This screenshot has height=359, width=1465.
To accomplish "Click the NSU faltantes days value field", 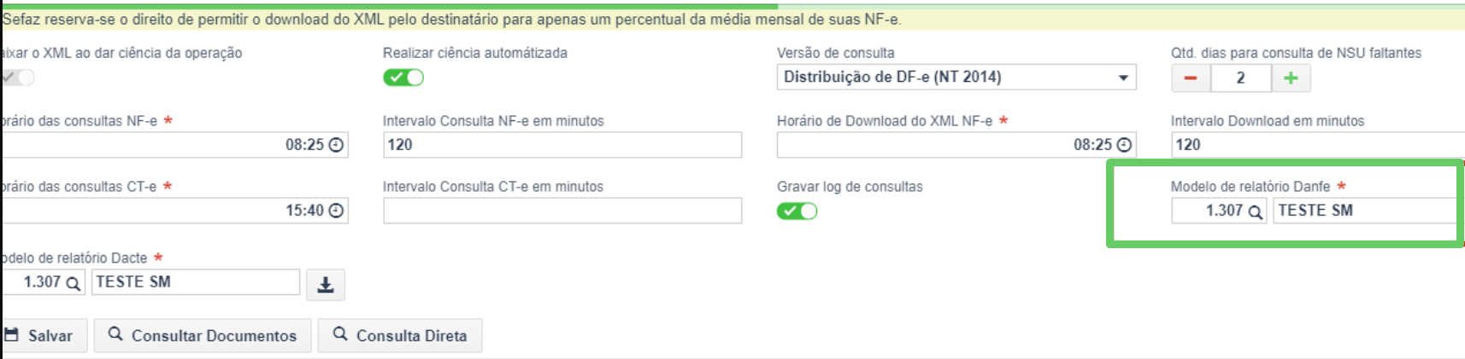I will [x=1241, y=78].
